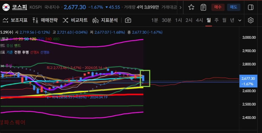The height and width of the screenshot is (133, 262).
Task: Expand header info with right chevron
Action: (x=180, y=7)
